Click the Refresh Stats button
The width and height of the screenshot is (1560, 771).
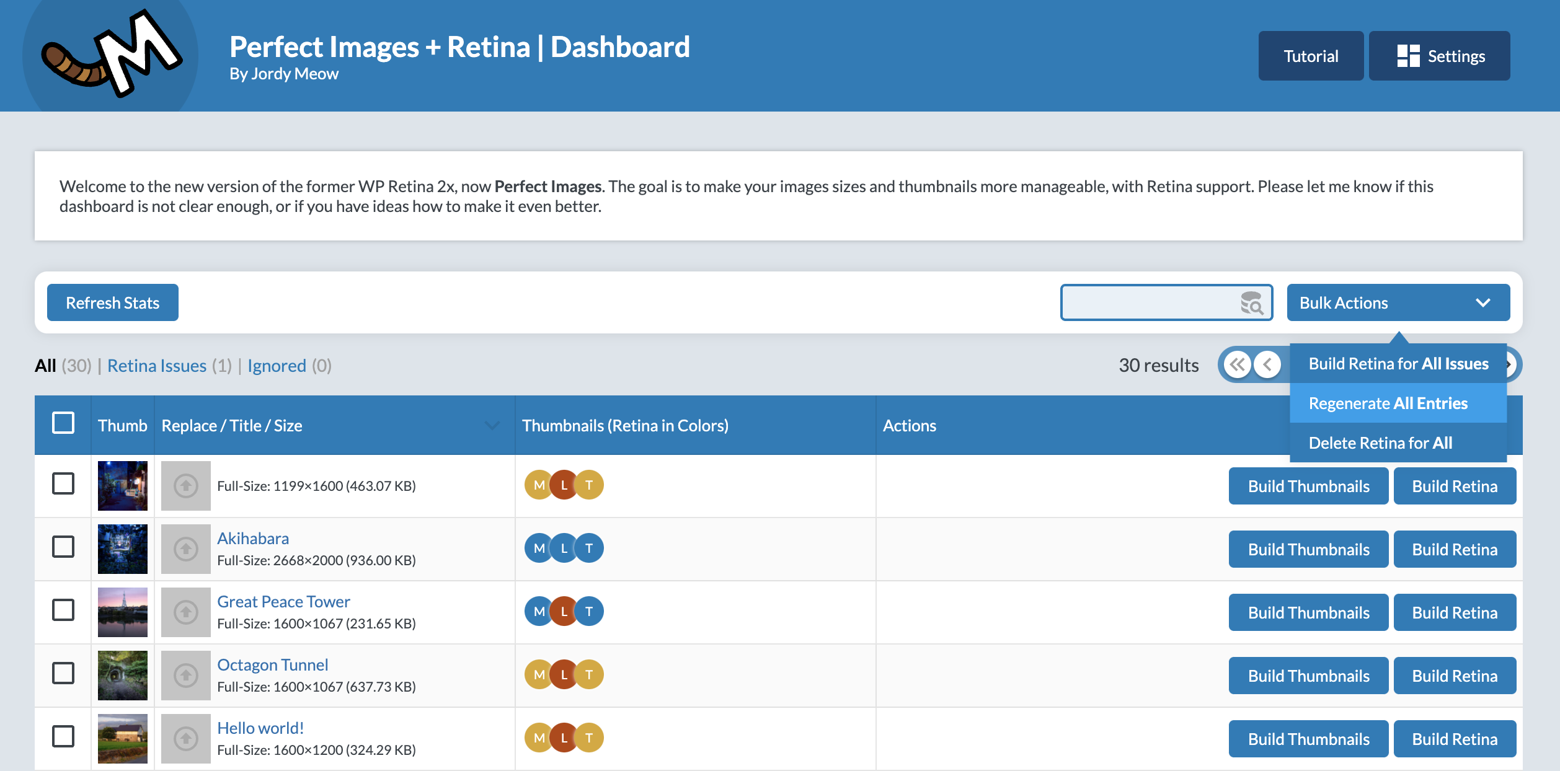click(x=112, y=301)
